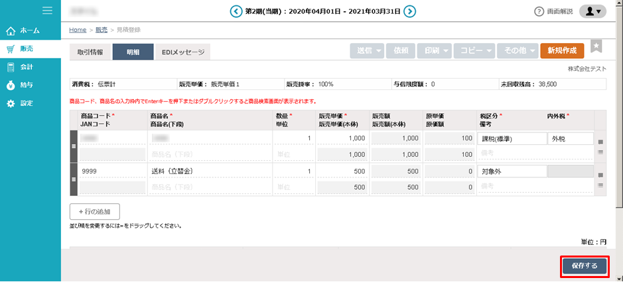Click the 9999 product code field
Image resolution: width=623 pixels, height=282 pixels.
pos(111,171)
